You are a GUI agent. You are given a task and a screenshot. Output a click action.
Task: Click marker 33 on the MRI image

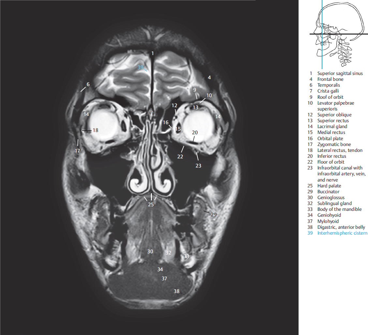click(x=186, y=256)
